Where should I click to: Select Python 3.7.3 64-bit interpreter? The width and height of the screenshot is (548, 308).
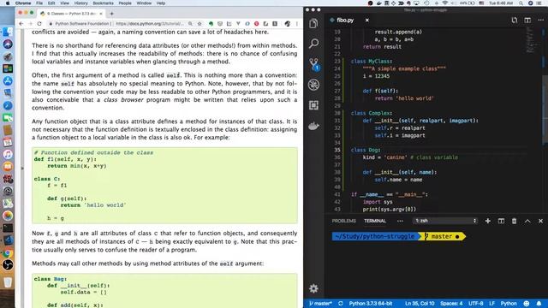(371, 304)
